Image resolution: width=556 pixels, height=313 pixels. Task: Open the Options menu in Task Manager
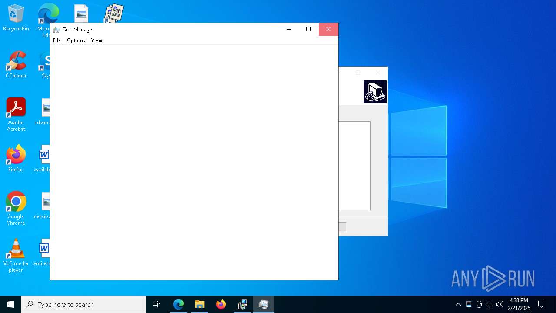76,40
